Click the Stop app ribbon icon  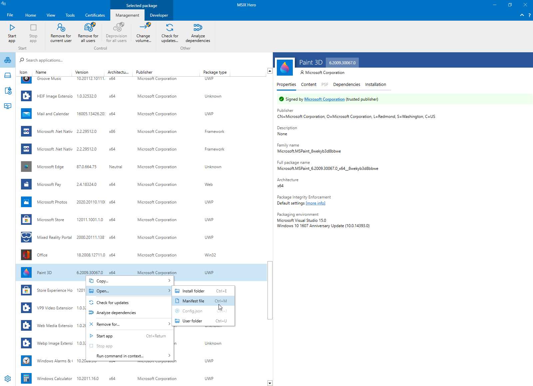(x=33, y=27)
